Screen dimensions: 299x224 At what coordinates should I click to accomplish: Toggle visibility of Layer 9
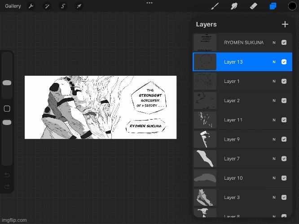pos(284,139)
